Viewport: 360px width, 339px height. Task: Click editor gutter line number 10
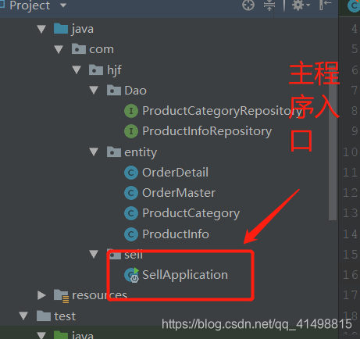[350, 152]
